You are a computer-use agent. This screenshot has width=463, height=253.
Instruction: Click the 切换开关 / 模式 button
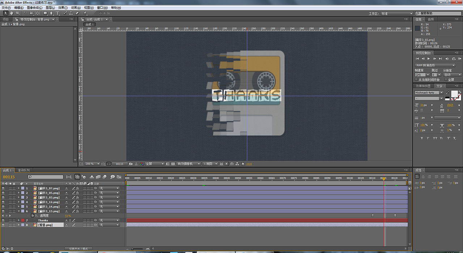pyautogui.click(x=78, y=249)
